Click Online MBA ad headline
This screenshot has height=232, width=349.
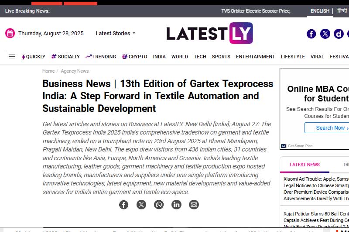318,94
